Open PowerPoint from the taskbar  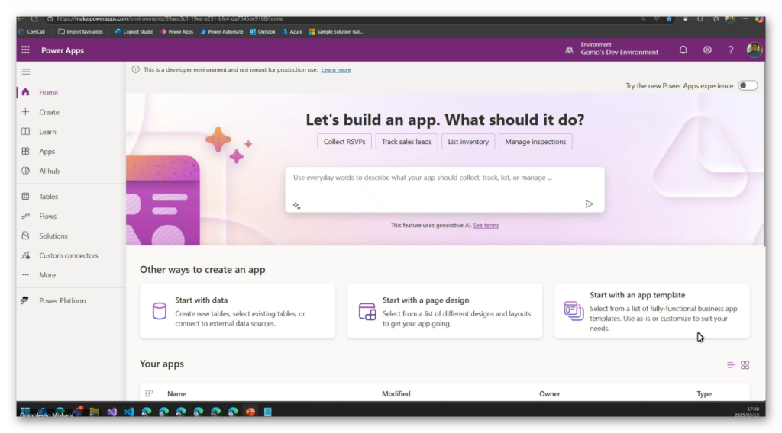coord(250,412)
